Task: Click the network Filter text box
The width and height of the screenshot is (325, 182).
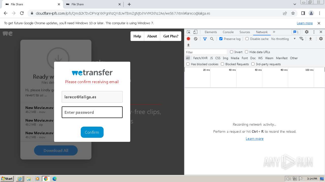Action: point(206,52)
